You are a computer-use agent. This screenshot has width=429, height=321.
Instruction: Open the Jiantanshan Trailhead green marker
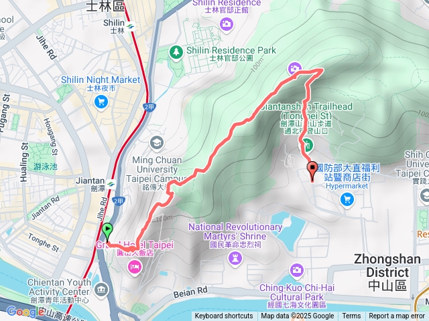pos(307,144)
